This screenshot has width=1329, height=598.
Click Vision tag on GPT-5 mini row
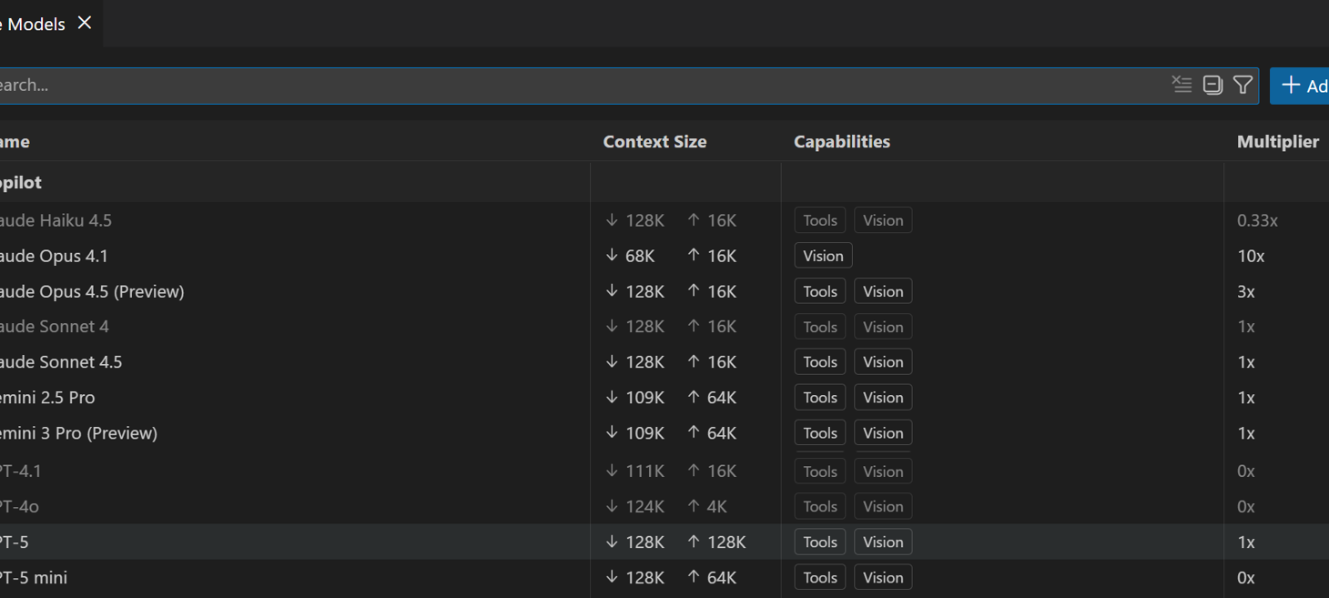tap(883, 577)
